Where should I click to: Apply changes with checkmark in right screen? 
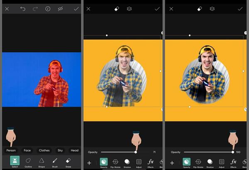pyautogui.click(x=240, y=9)
